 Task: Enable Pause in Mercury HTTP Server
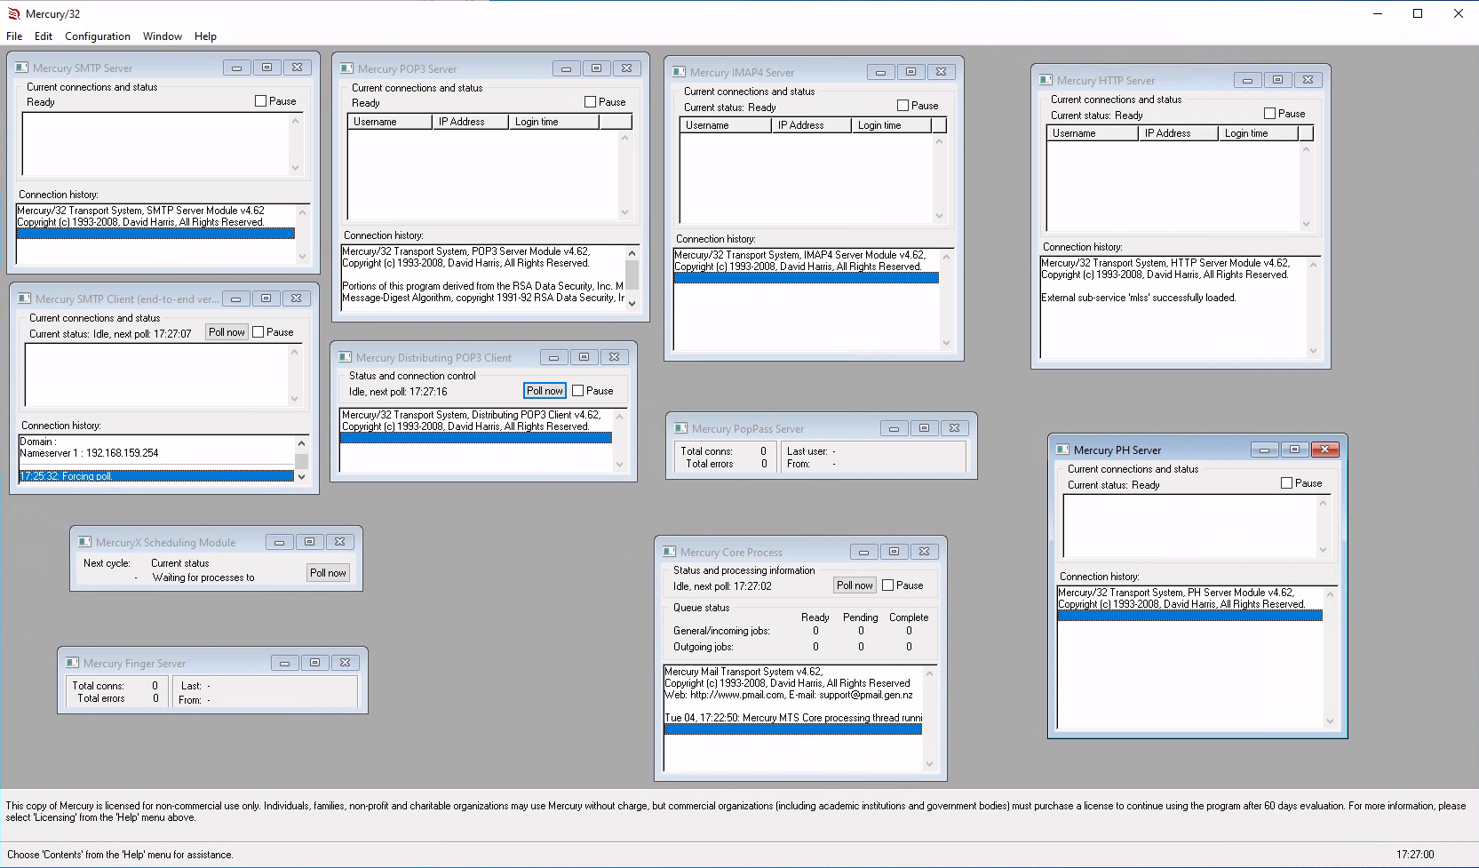(x=1269, y=114)
